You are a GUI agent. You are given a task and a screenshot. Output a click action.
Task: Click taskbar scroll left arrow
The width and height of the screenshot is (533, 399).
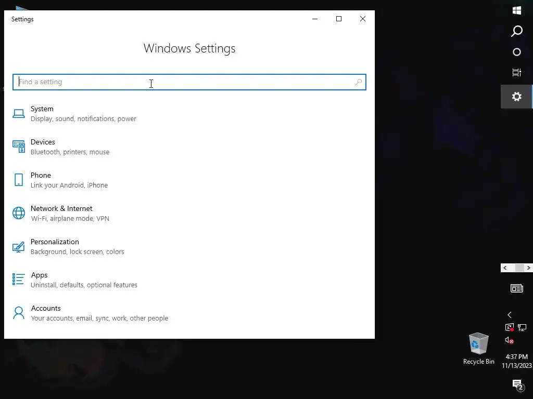pos(505,268)
